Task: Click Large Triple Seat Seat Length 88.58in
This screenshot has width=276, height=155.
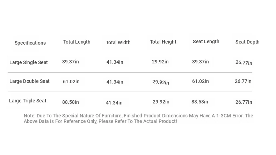Action: tap(199, 102)
